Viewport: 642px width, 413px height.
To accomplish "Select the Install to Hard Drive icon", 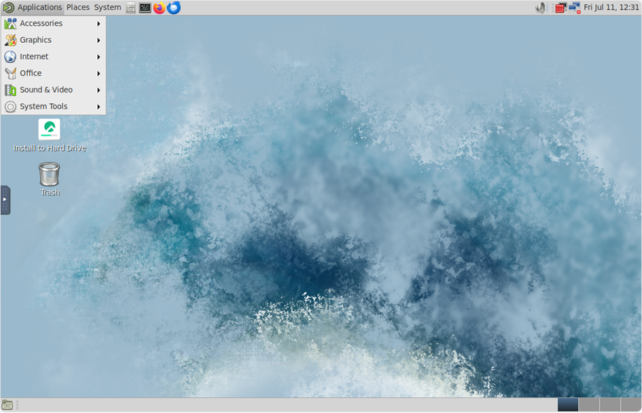I will click(x=50, y=135).
